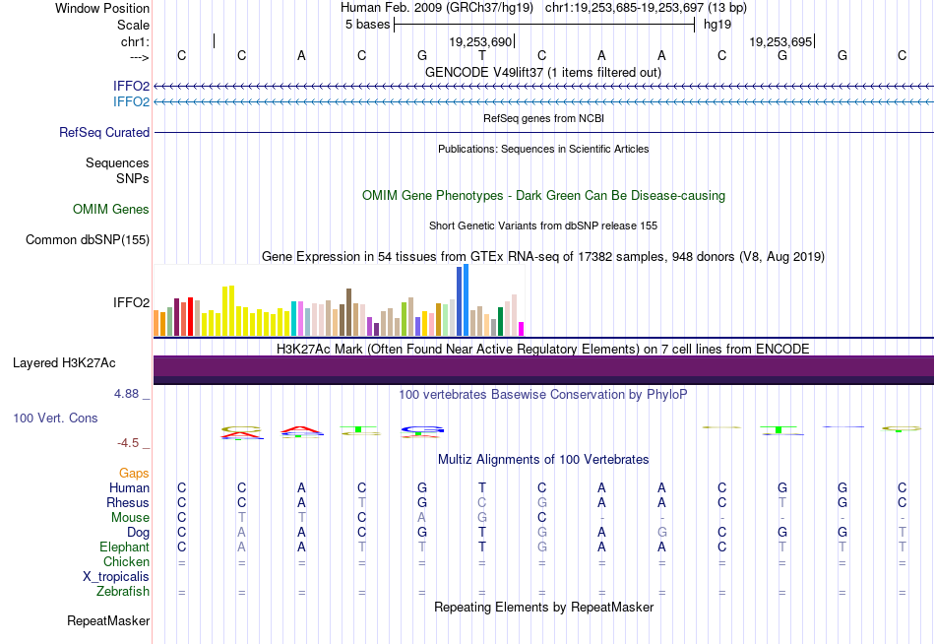Viewport: 935px width, 644px height.
Task: Click the -4.5 lower scale value
Action: (128, 443)
